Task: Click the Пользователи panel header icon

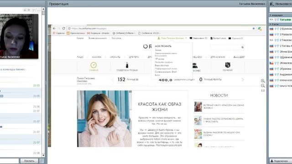Action: coord(271,4)
